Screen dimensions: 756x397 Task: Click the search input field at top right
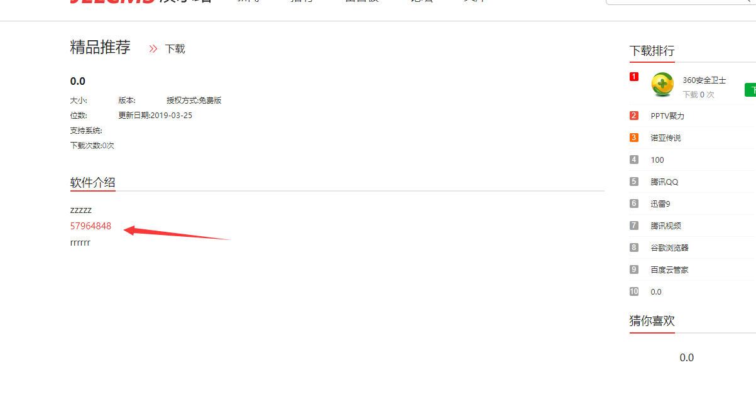coord(681,3)
